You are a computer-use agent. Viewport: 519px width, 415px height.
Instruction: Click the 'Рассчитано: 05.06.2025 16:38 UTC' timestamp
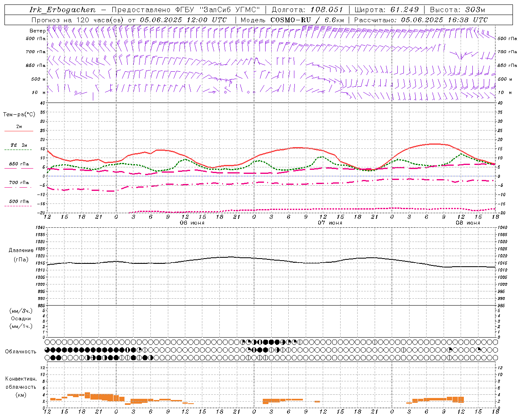(x=421, y=20)
